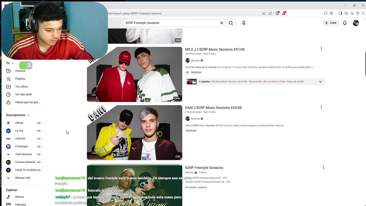
Task: Open Bizarrap channel name under DANI video
Action: coord(195,119)
